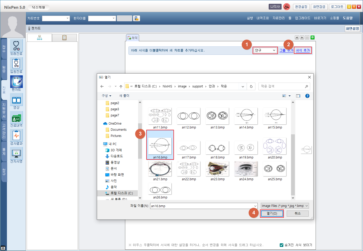Image resolution: width=363 pixels, height=251 pixels.
Task: Open the 전자서명 sidebar icon
Action: point(16,154)
